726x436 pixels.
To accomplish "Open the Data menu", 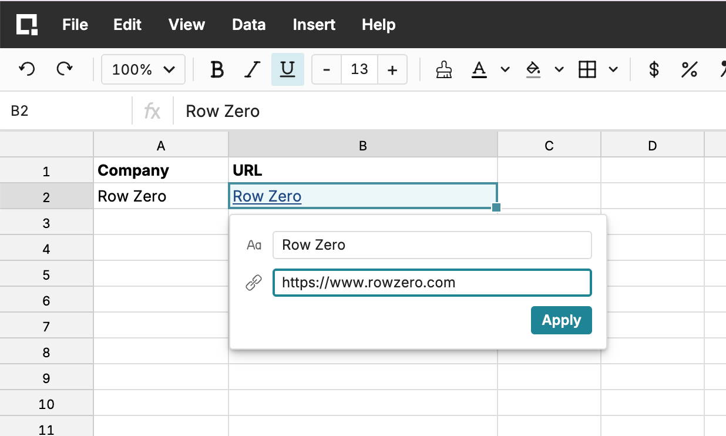I will [x=249, y=25].
